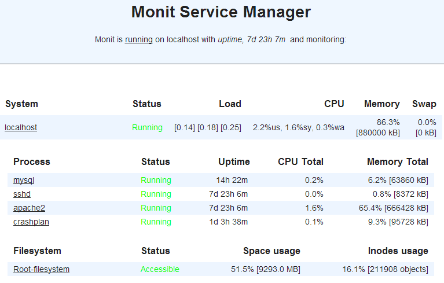
Task: Click the Space usage column header
Action: 271,251
